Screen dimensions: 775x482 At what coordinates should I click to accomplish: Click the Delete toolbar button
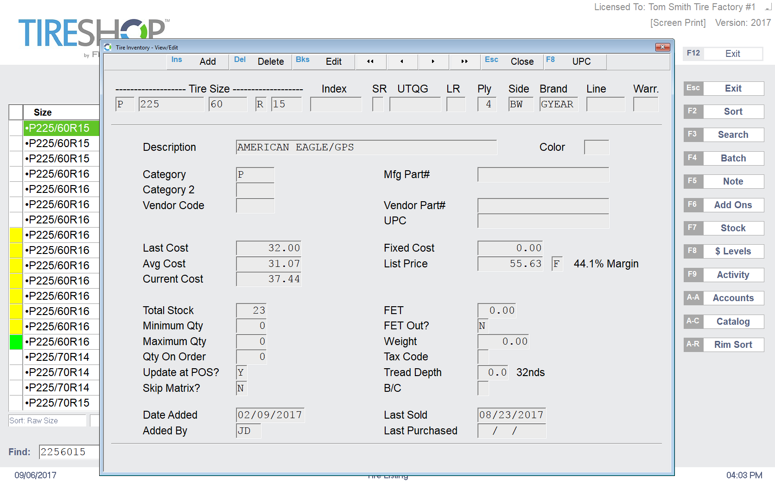tap(260, 62)
